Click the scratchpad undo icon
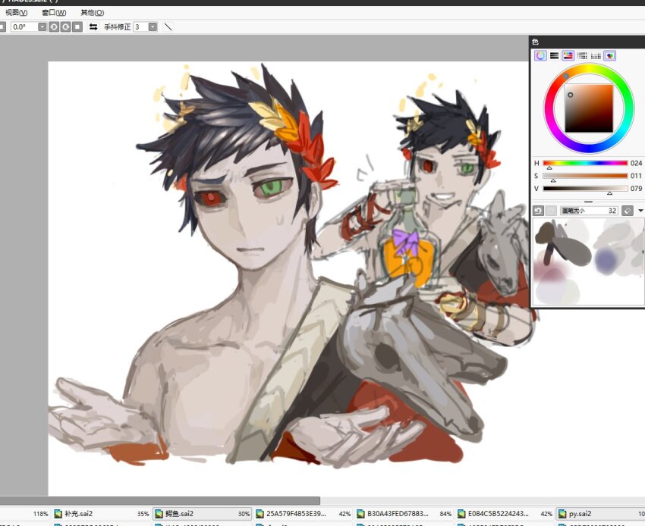 coord(538,210)
